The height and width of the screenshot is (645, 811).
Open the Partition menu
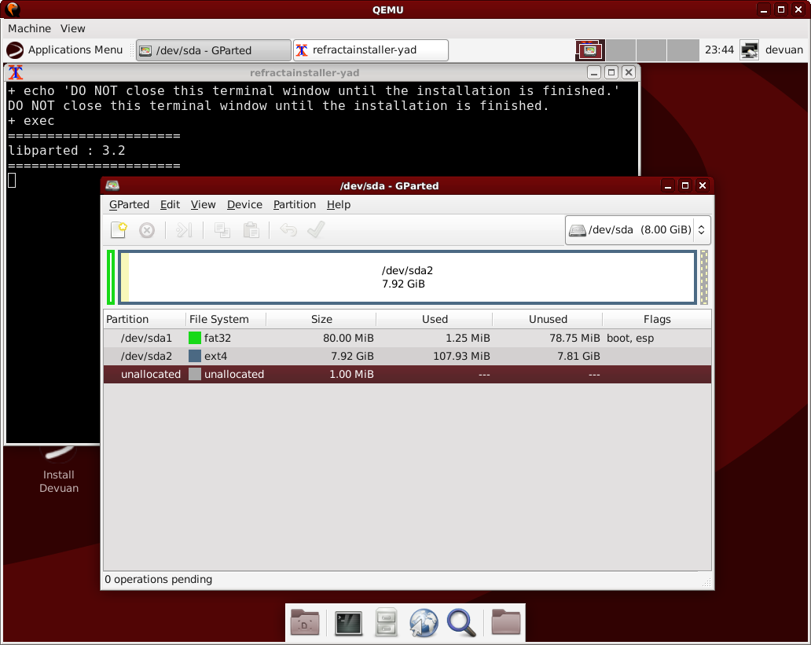click(x=294, y=205)
